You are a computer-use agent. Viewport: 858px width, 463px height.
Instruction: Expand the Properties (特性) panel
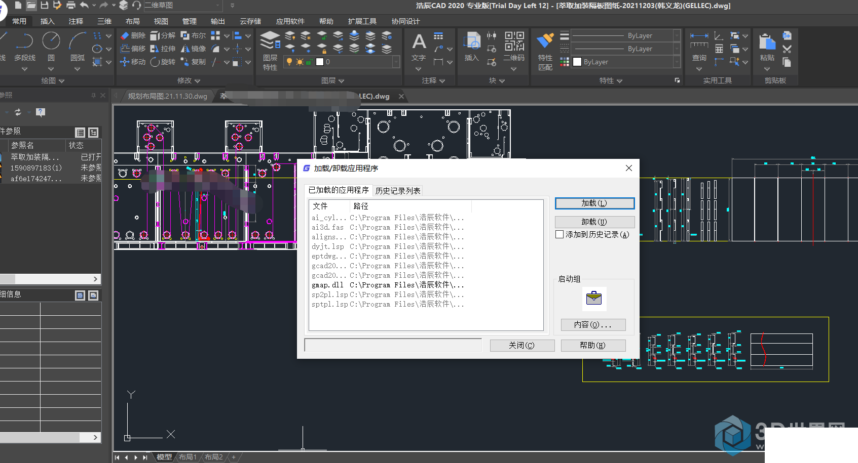(611, 80)
